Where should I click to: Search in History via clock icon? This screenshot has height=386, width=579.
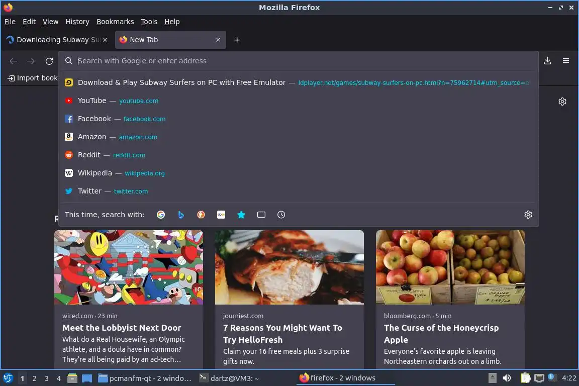281,215
